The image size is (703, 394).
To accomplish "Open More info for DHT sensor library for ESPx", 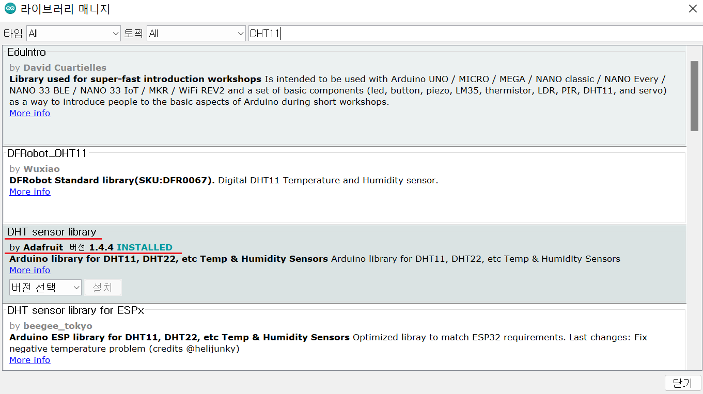I will click(x=30, y=360).
